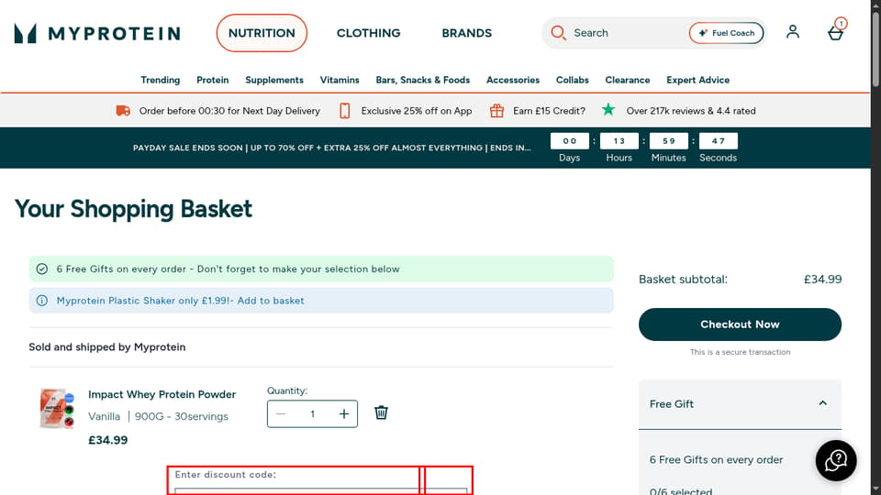This screenshot has width=881, height=495.
Task: Click the Your Shopping Basket heading
Action: pos(133,209)
